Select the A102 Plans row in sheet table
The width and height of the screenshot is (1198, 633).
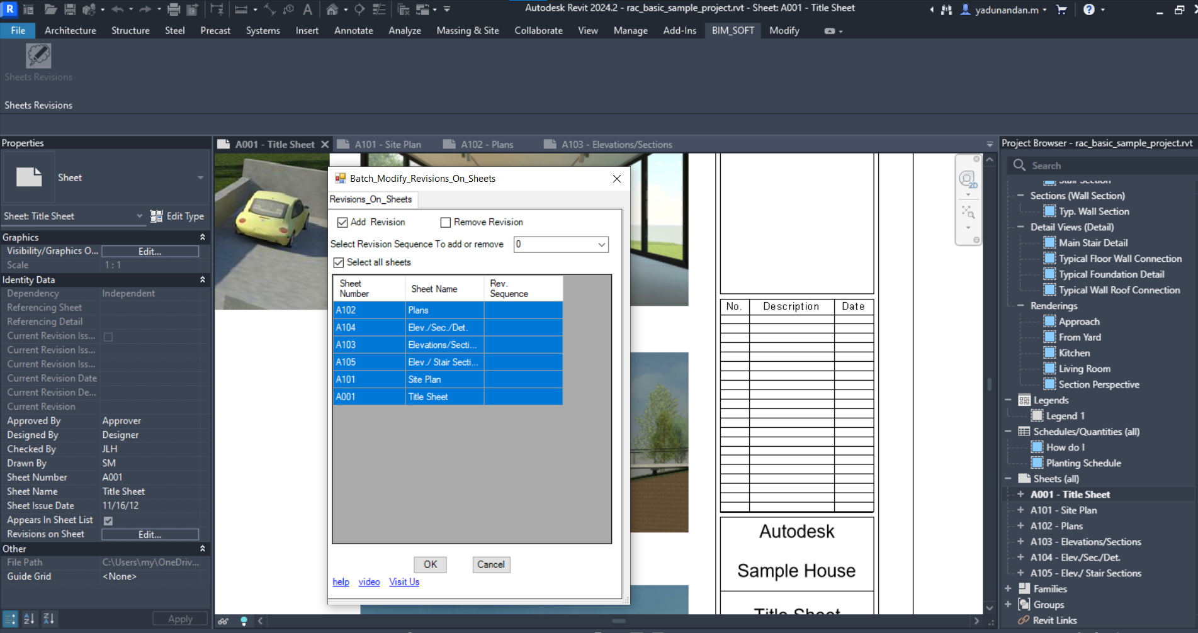tap(448, 310)
